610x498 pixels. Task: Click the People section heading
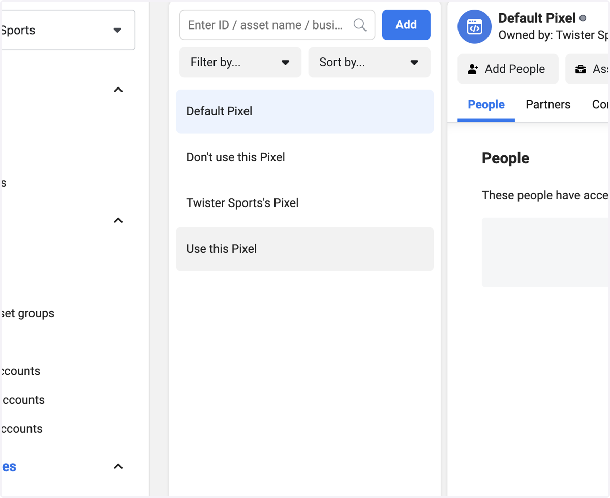tap(505, 158)
